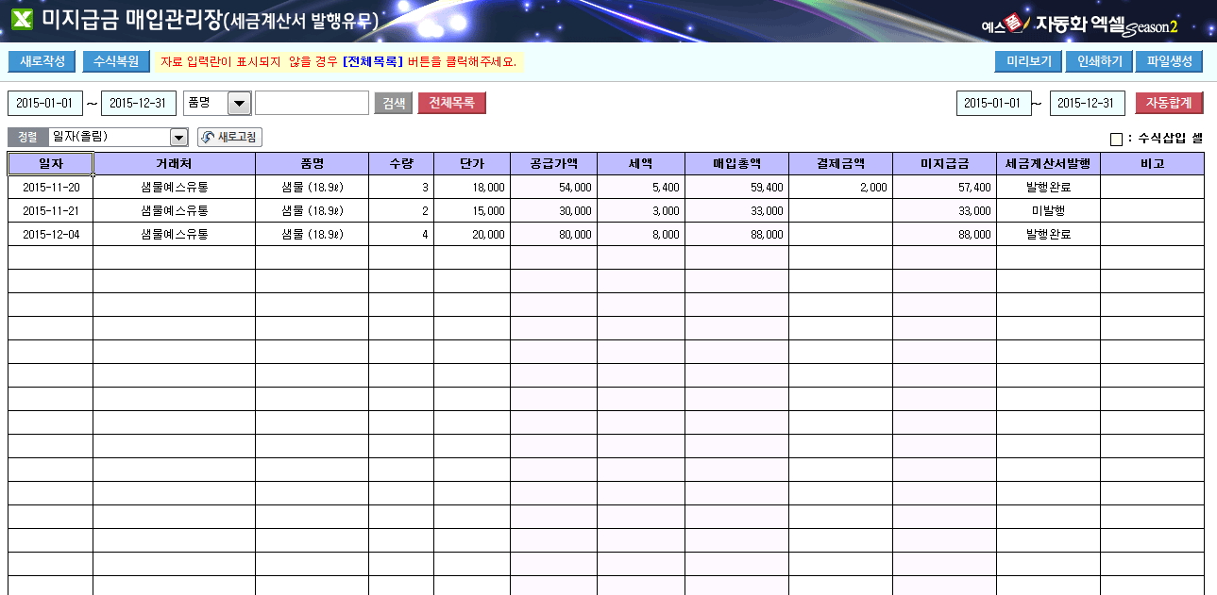Open 미리보기 preview
The image size is (1217, 595).
pos(1029,62)
